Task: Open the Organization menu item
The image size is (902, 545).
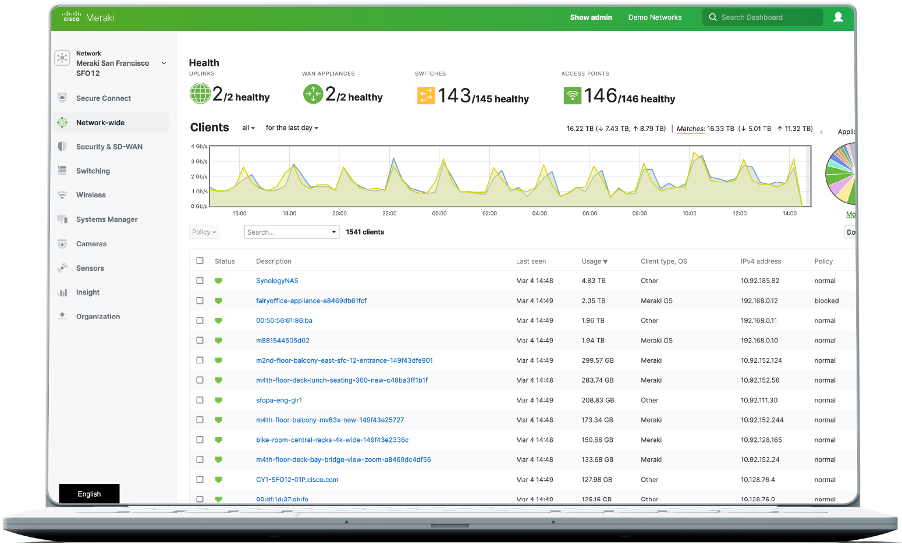Action: click(x=98, y=316)
